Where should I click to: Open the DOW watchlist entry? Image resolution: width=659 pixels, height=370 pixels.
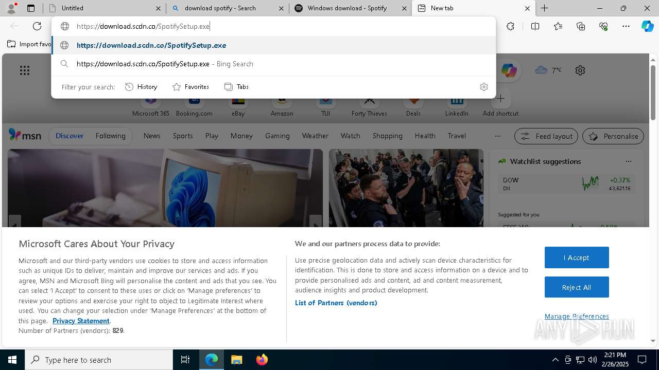pyautogui.click(x=566, y=184)
